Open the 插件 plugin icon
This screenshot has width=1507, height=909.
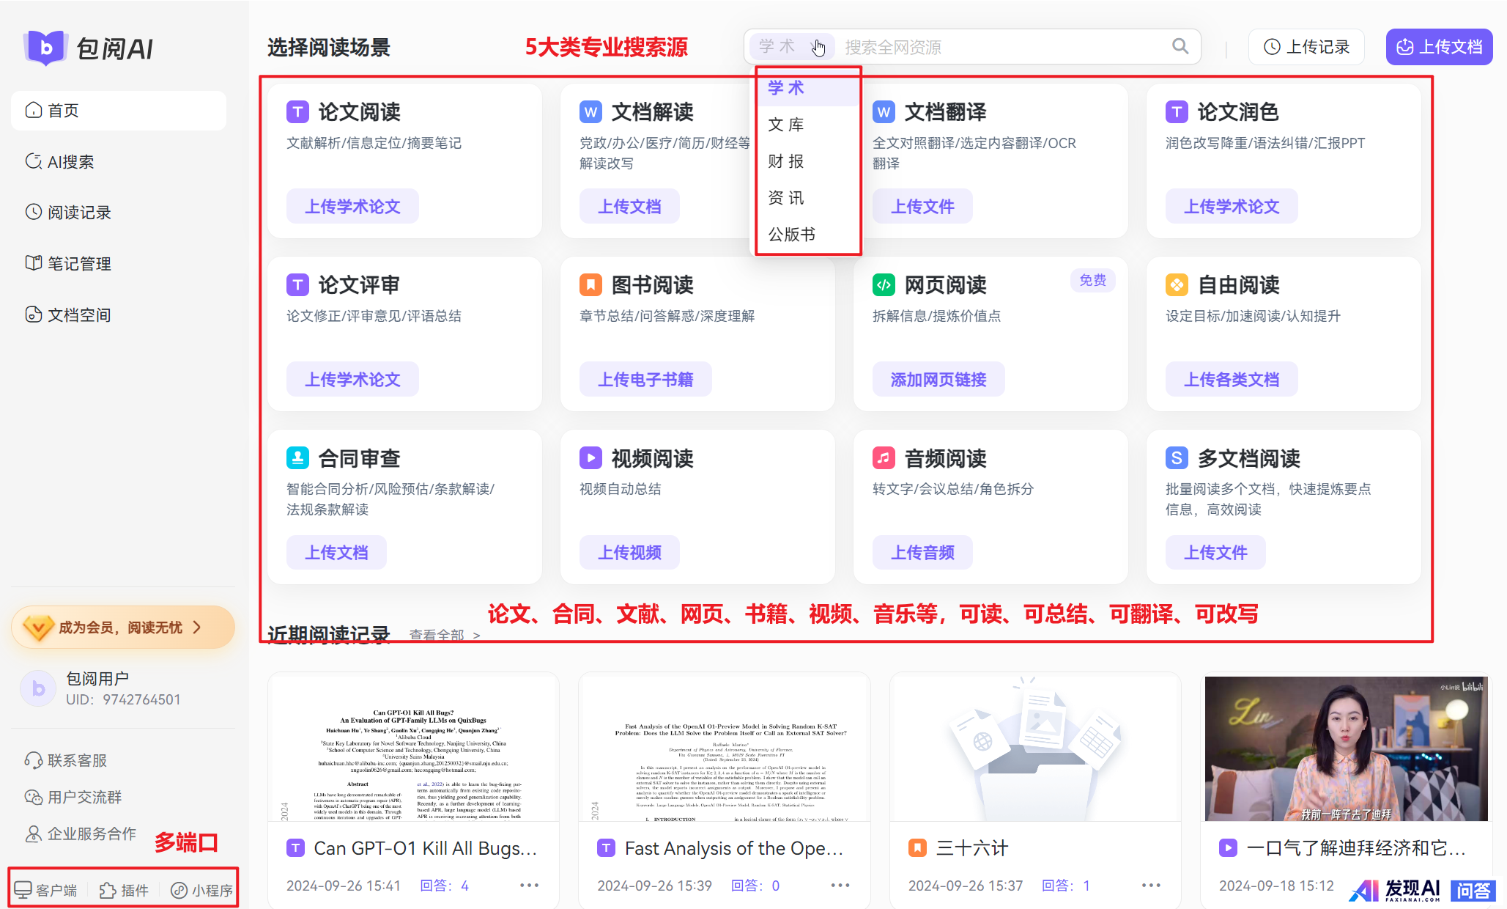pos(108,890)
